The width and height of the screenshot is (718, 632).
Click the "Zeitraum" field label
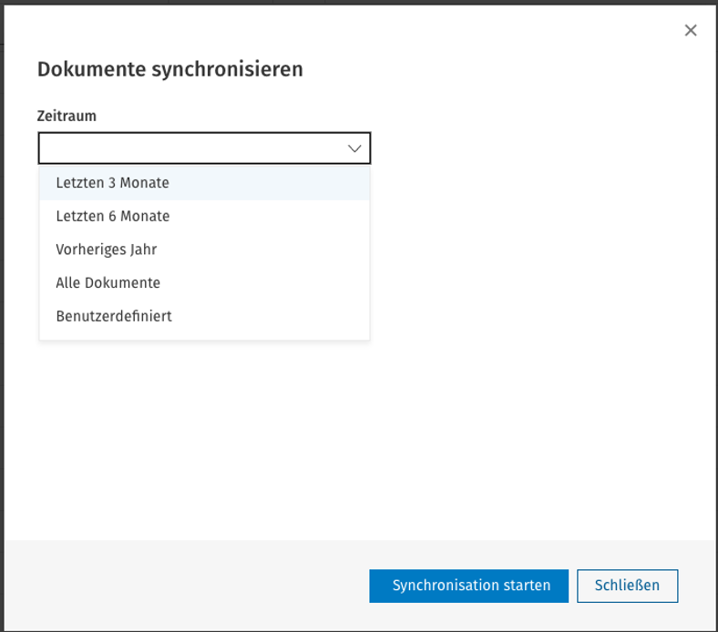point(67,117)
